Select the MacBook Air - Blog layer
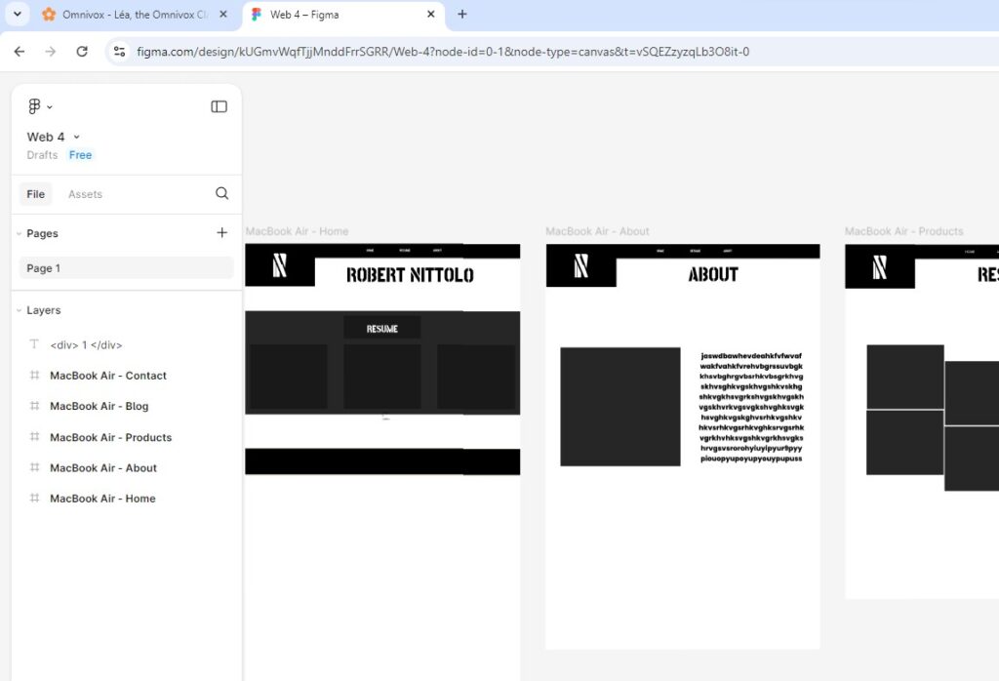The width and height of the screenshot is (999, 681). 99,406
